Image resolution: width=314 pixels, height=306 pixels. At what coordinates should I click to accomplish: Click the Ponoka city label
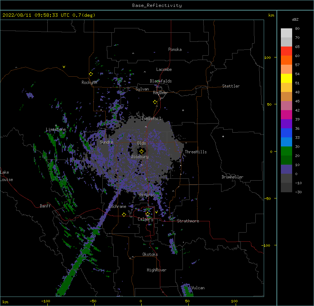point(175,49)
